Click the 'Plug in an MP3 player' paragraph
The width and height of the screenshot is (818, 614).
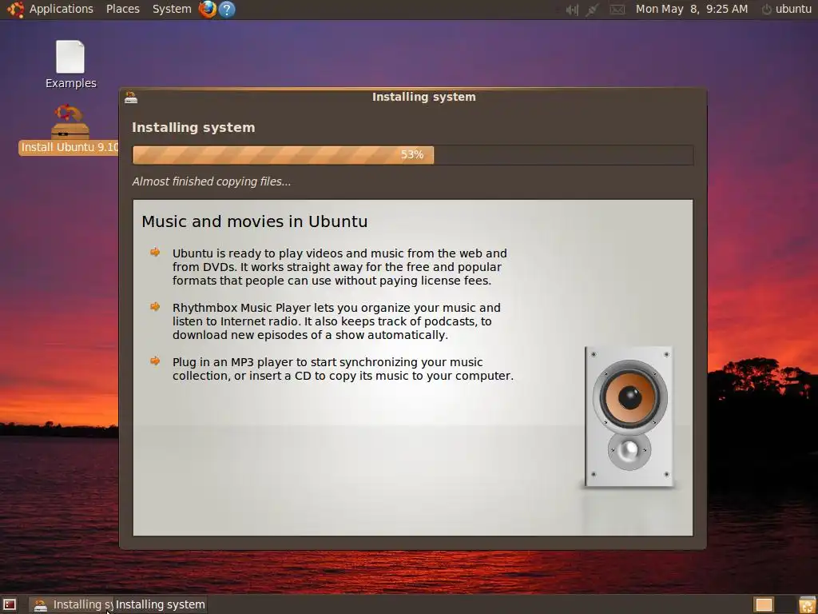343,369
